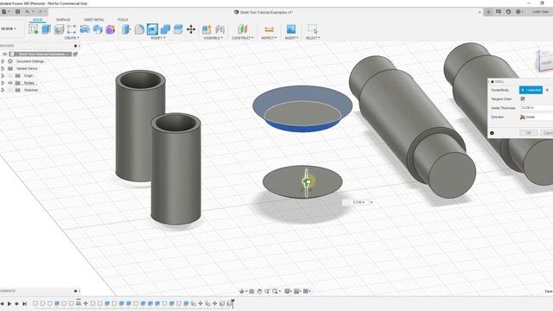Click the Pan hand navigation tool

259,291
